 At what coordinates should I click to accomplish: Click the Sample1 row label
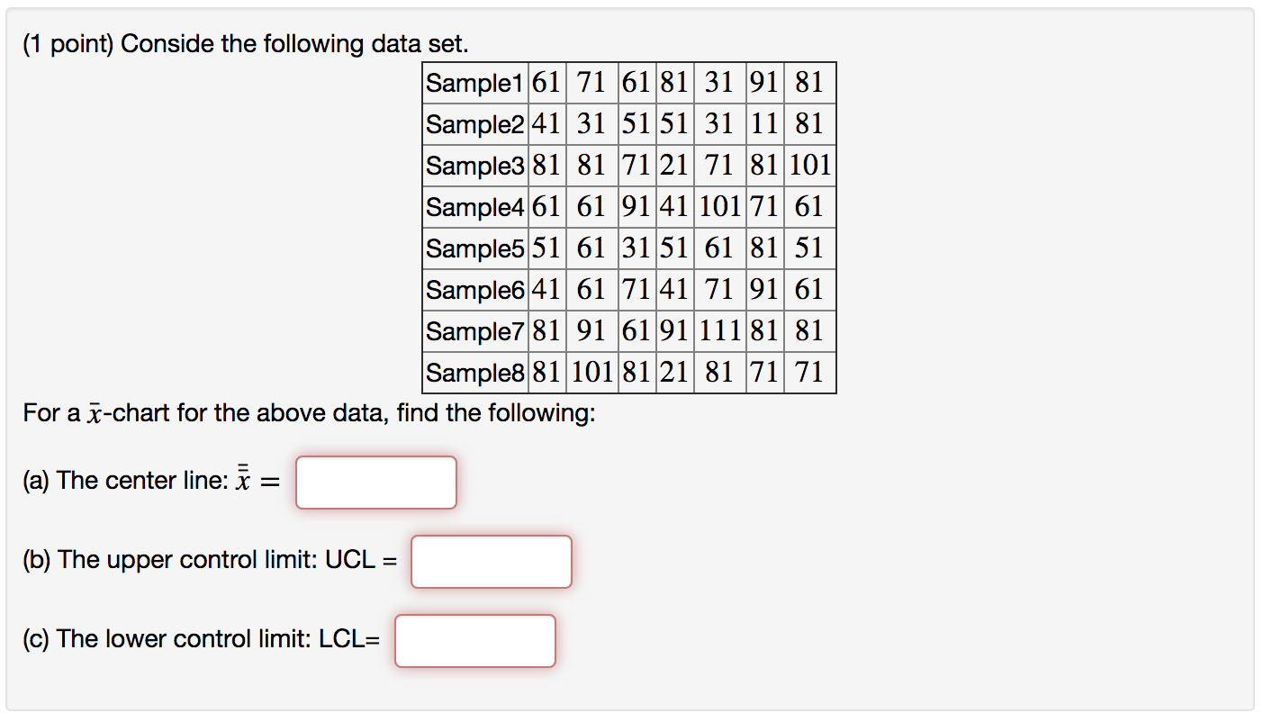pyautogui.click(x=474, y=83)
